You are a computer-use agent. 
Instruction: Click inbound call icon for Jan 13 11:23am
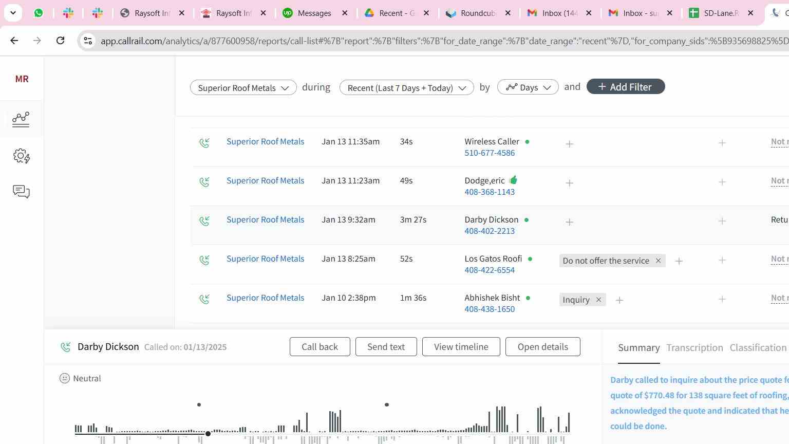coord(204,182)
